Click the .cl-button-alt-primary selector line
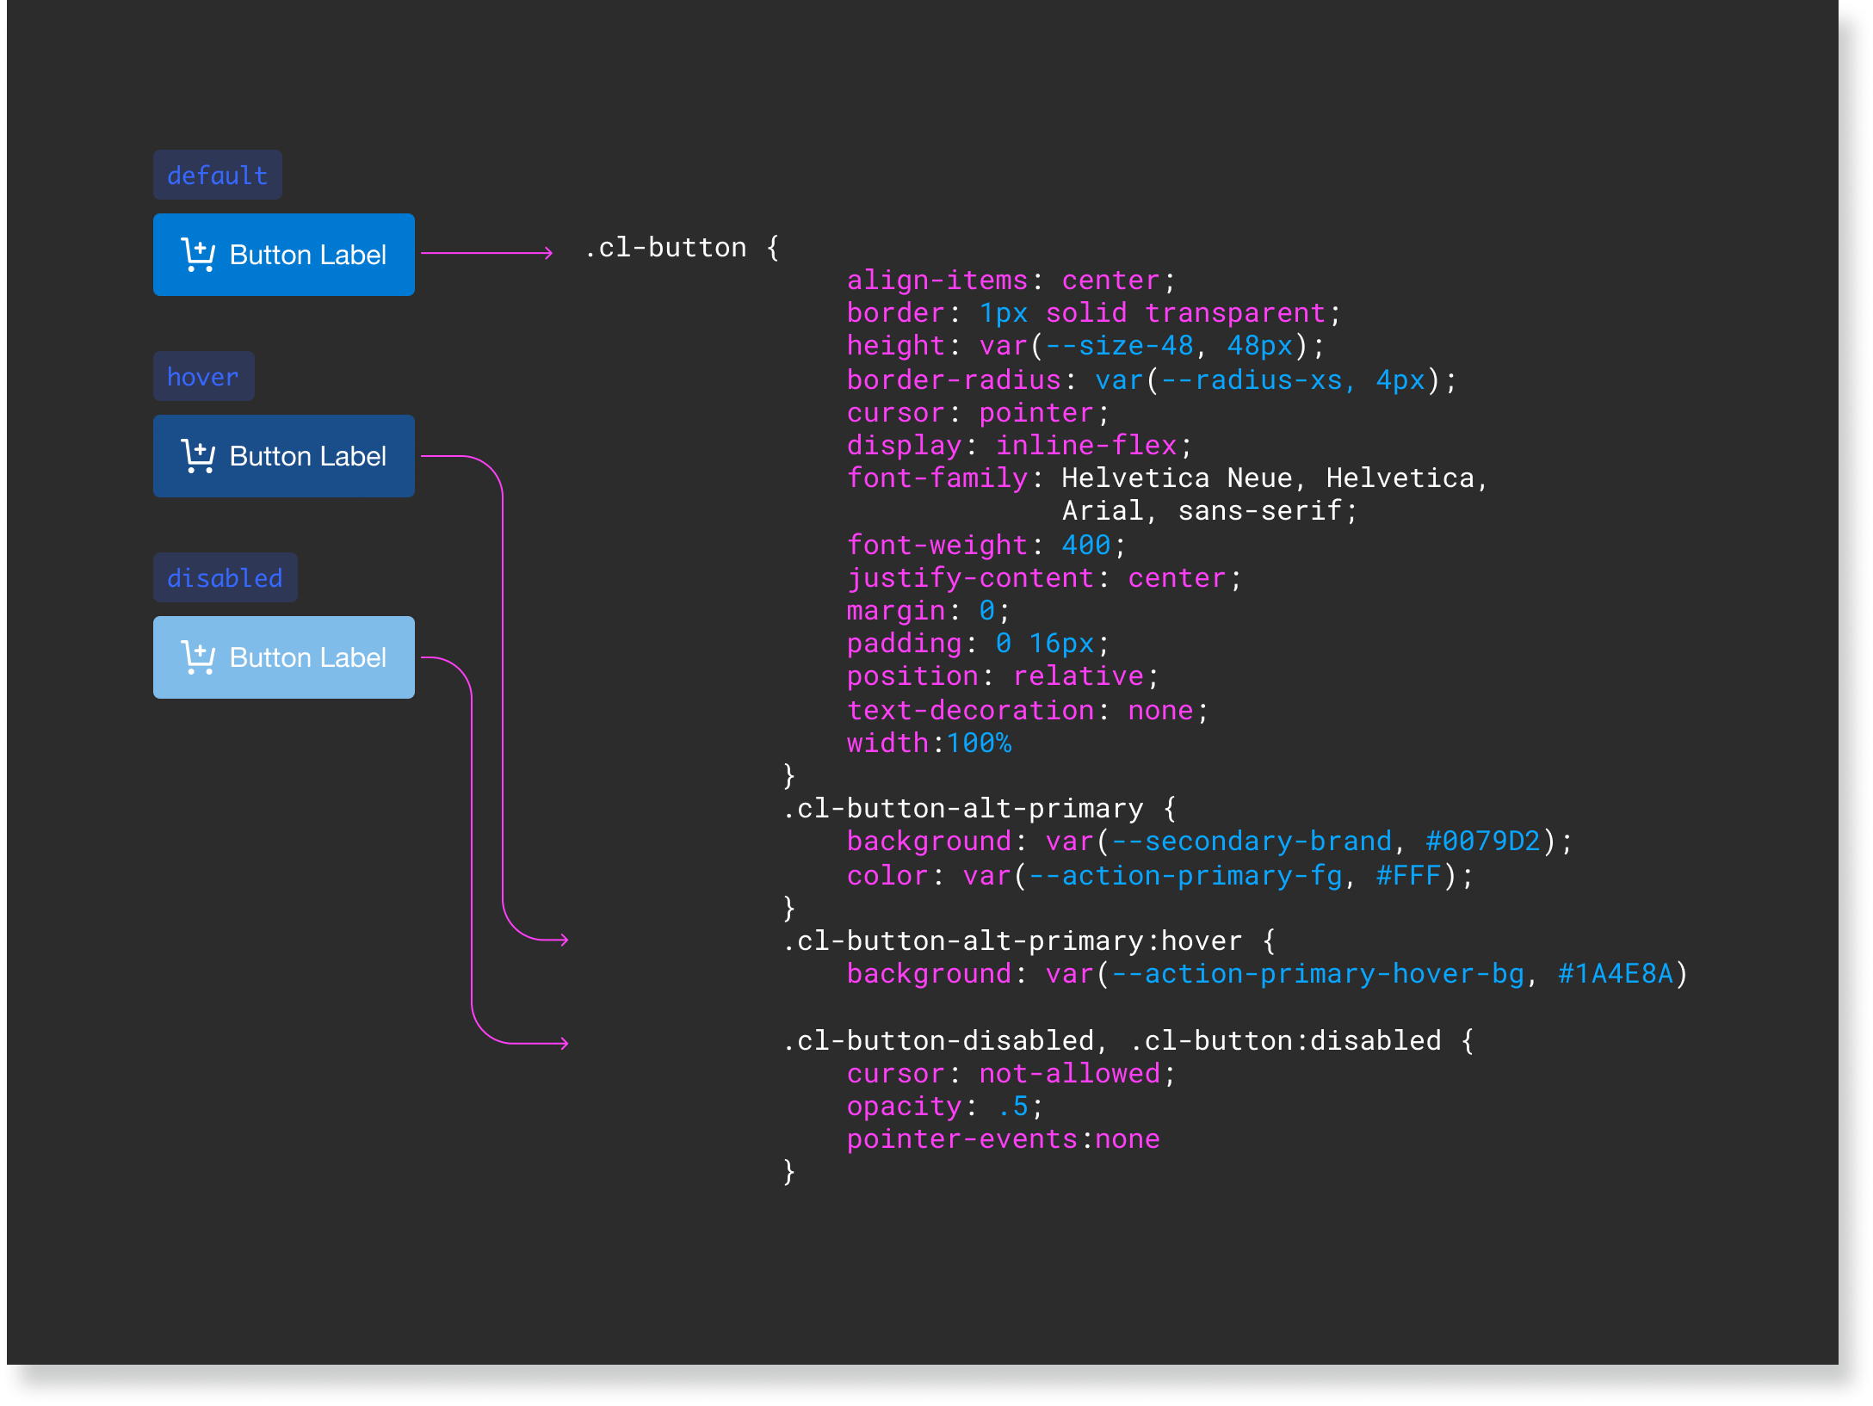1873x1406 pixels. pos(964,809)
